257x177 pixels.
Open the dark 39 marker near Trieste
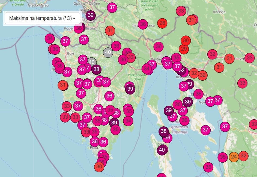pyautogui.click(x=91, y=15)
